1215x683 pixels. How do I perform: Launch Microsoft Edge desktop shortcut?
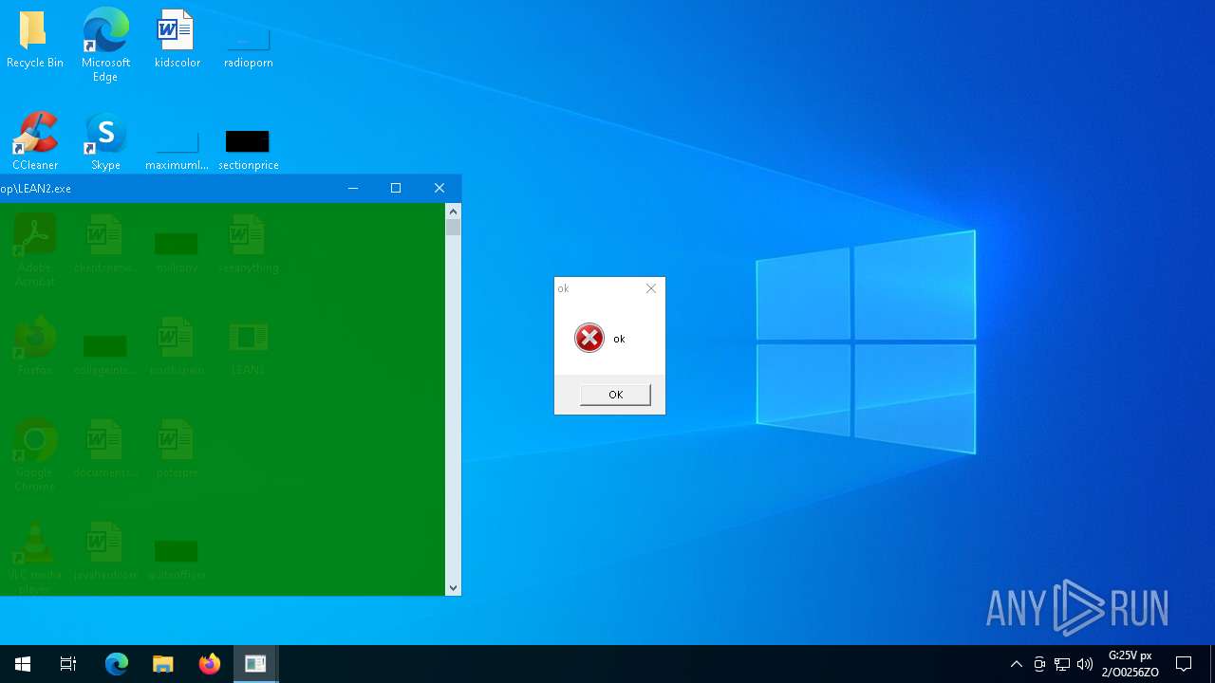click(x=105, y=45)
